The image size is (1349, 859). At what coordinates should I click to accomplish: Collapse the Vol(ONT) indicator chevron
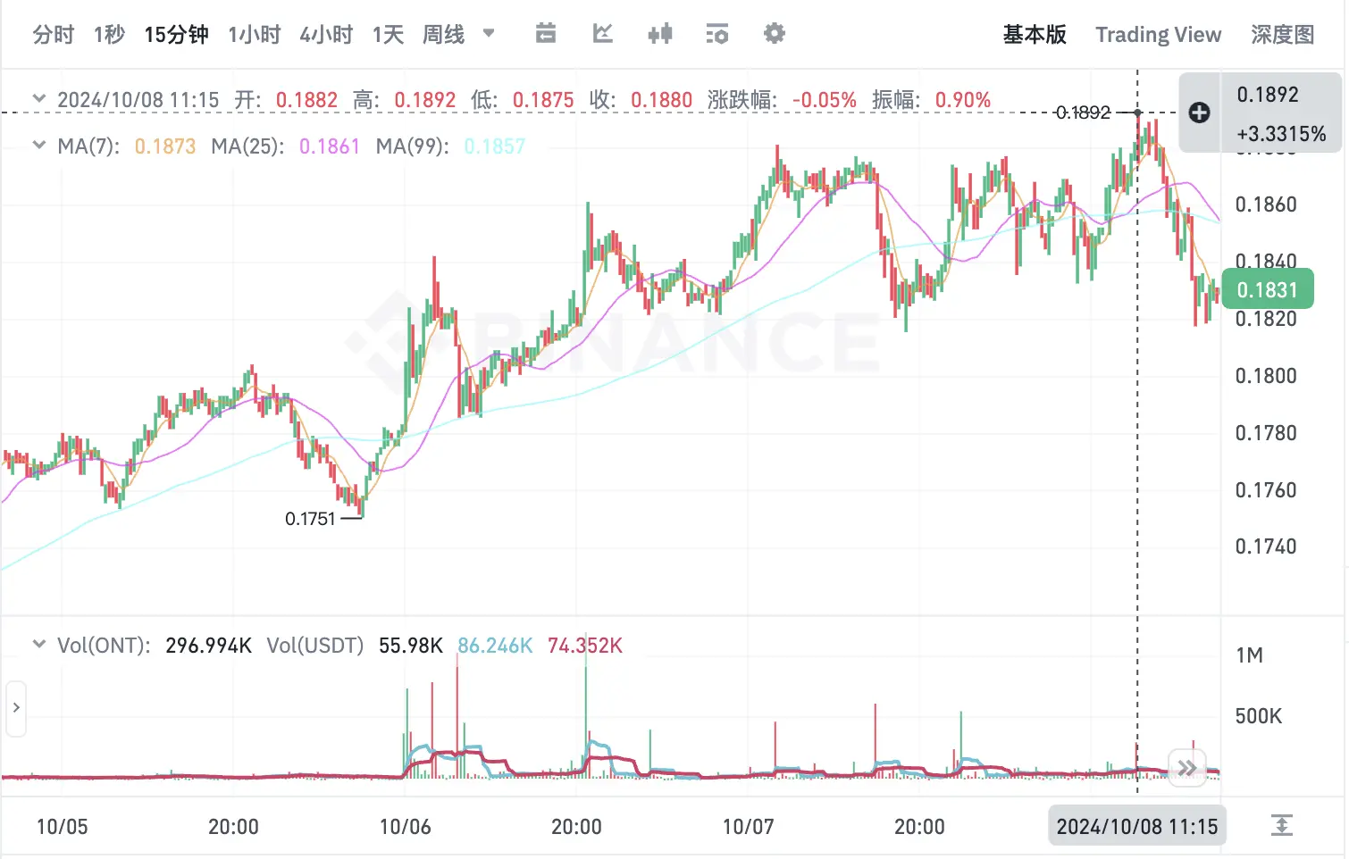38,645
